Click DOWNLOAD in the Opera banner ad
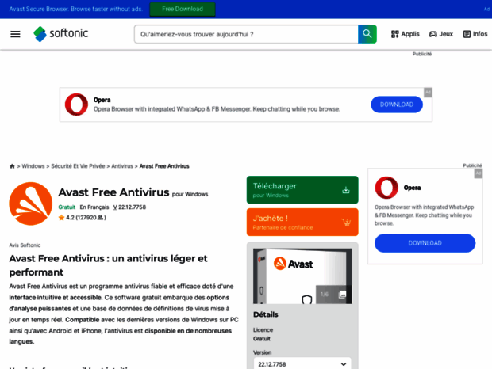 click(397, 105)
